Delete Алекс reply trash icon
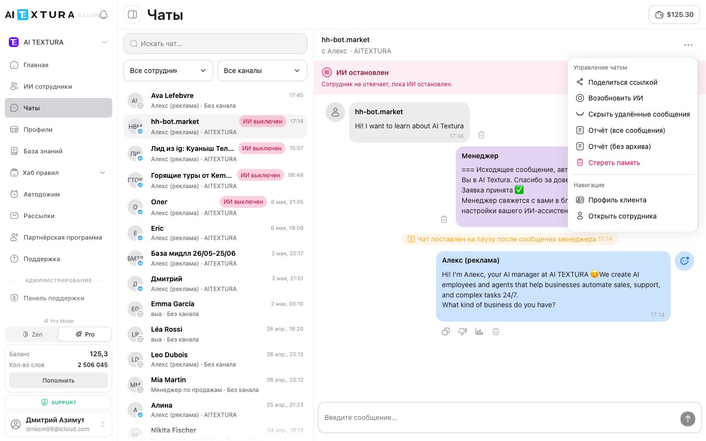Screen dimensions: 706x441 coord(496,332)
